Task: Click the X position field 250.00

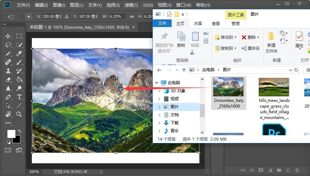Action: click(51, 16)
